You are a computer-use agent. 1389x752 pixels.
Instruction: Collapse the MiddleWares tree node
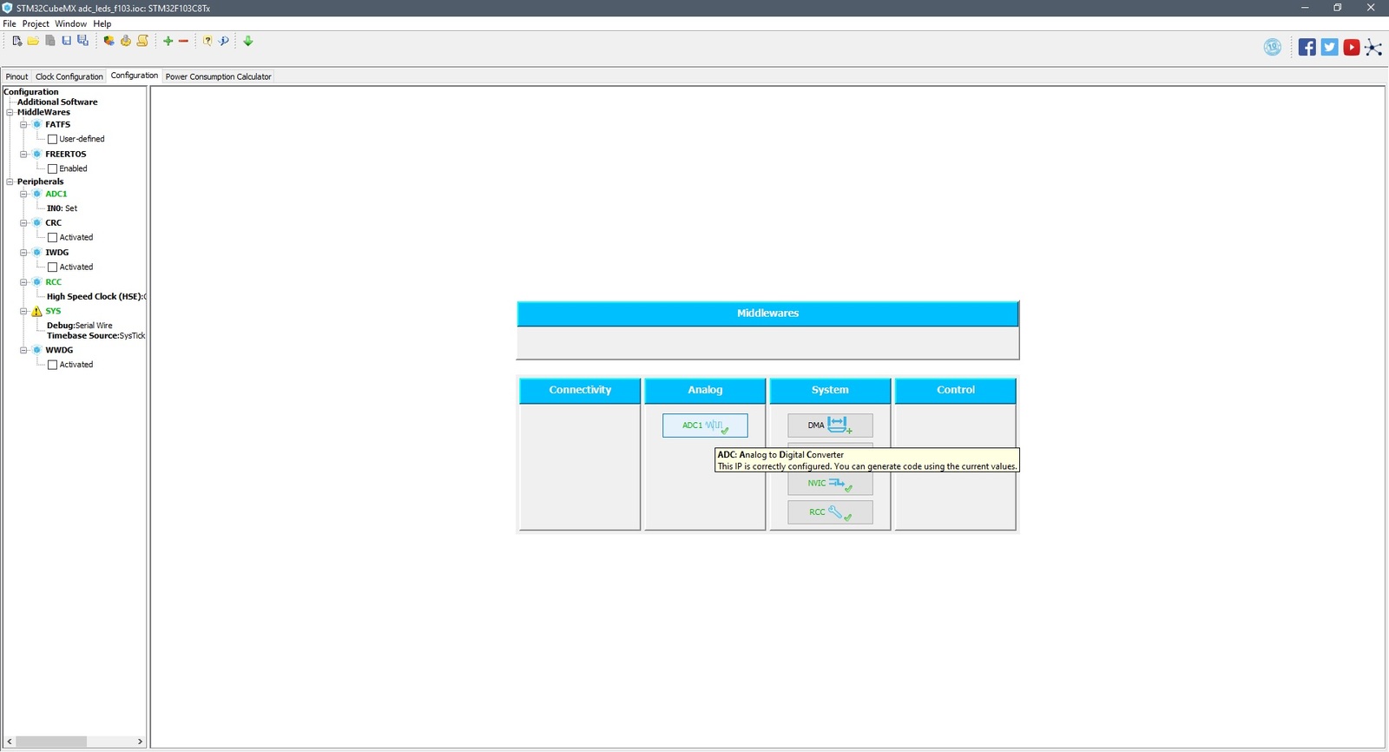coord(10,112)
